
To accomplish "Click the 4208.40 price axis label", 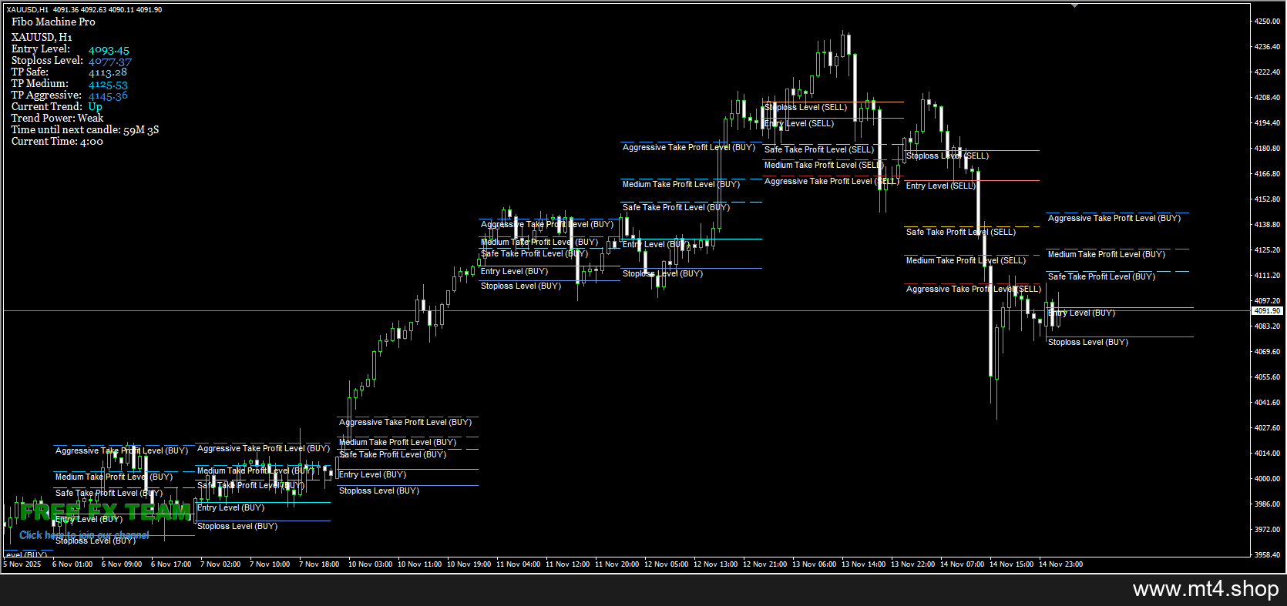I will (x=1267, y=98).
